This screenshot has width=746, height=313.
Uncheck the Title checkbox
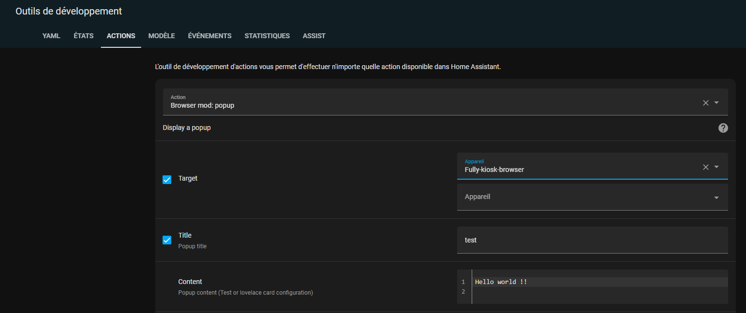(167, 240)
